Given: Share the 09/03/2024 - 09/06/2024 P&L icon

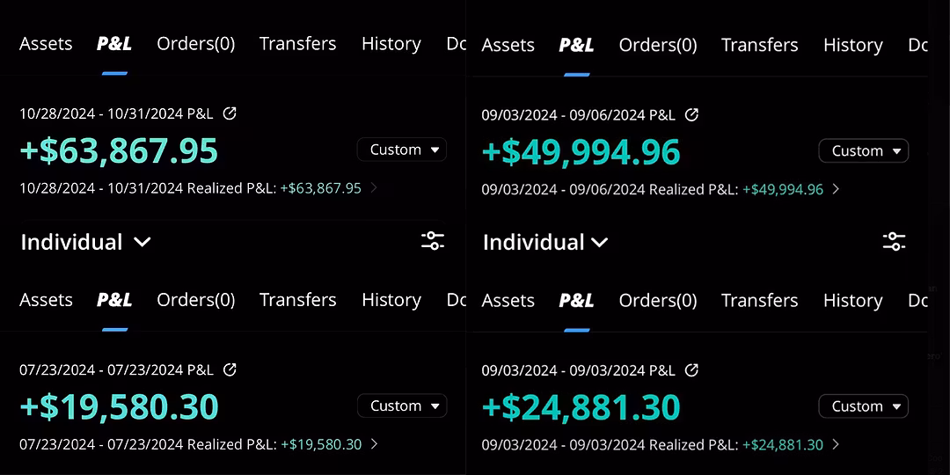Looking at the screenshot, I should pos(691,114).
